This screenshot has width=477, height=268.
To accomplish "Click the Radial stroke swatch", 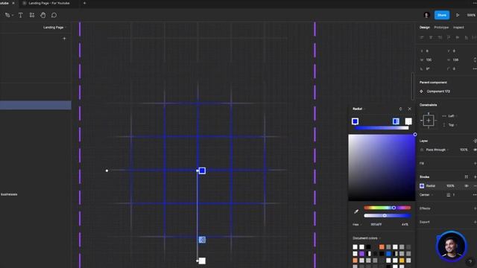I will click(x=422, y=185).
